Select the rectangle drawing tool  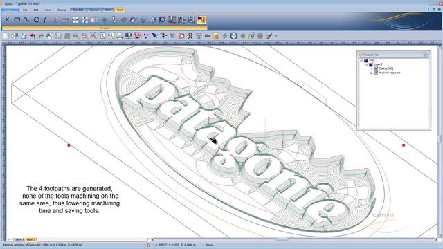17,19
